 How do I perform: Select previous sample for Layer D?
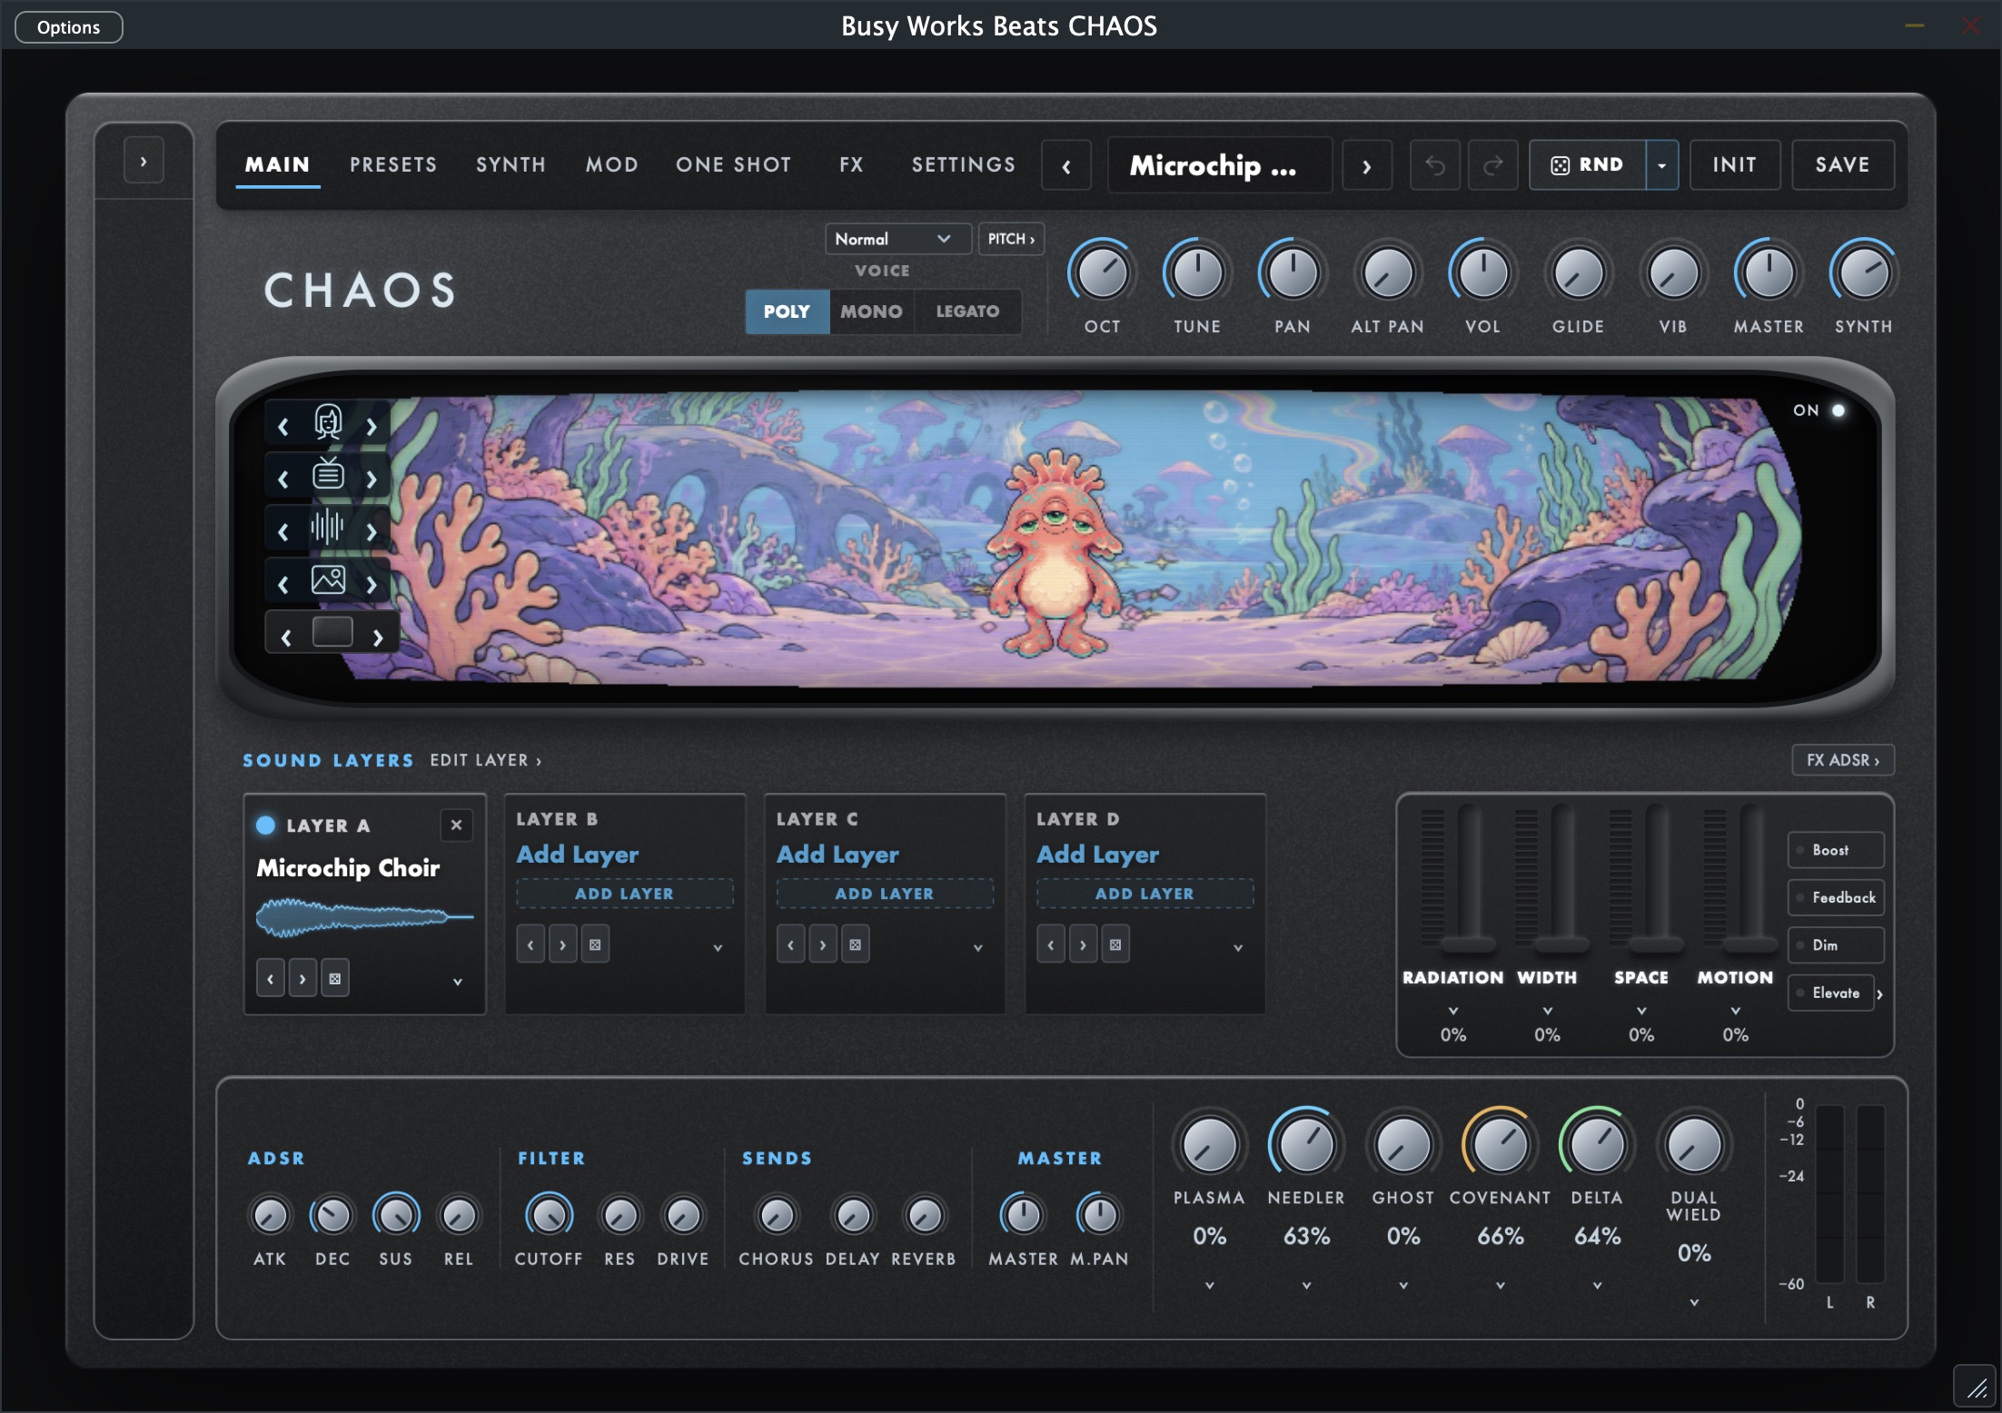(1051, 944)
